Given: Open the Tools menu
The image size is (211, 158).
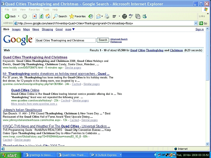Looking at the screenshot, I should (46, 10).
